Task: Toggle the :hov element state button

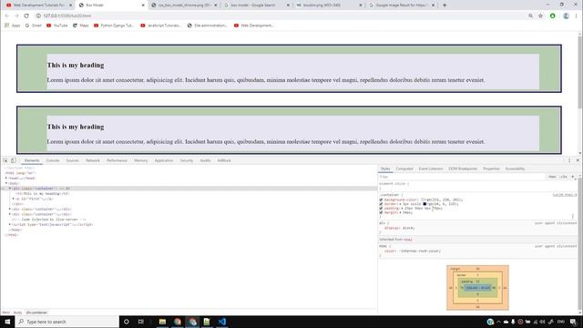Action: click(552, 177)
